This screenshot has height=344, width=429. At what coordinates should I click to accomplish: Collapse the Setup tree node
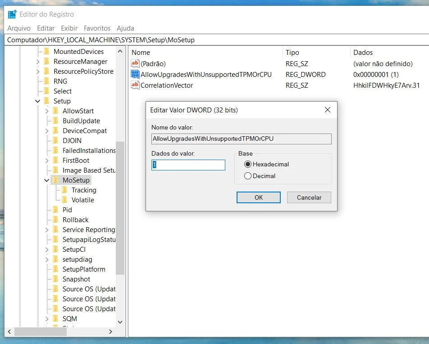(38, 101)
